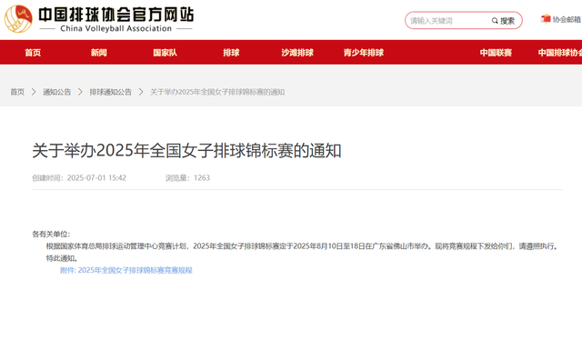The height and width of the screenshot is (340, 582).
Task: Click the site title 中国排球协会官方网站
Action: (x=115, y=15)
